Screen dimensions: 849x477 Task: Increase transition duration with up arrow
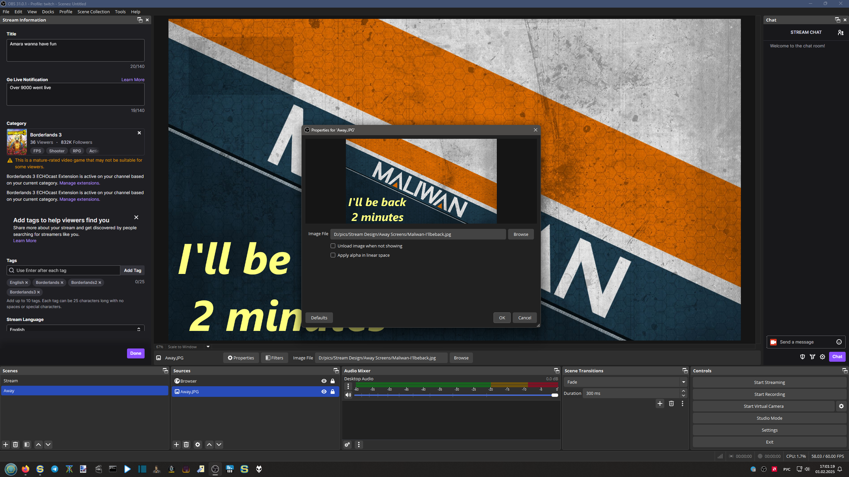click(684, 391)
